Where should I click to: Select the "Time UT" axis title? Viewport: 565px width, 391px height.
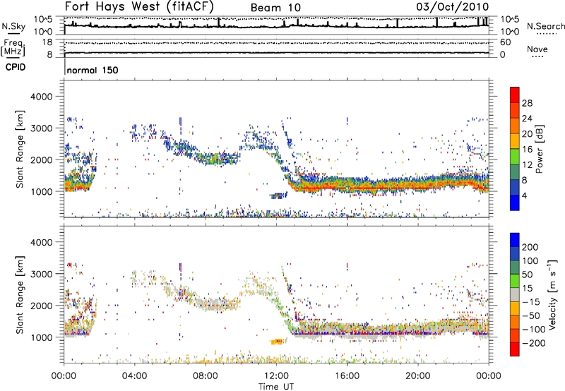click(276, 387)
